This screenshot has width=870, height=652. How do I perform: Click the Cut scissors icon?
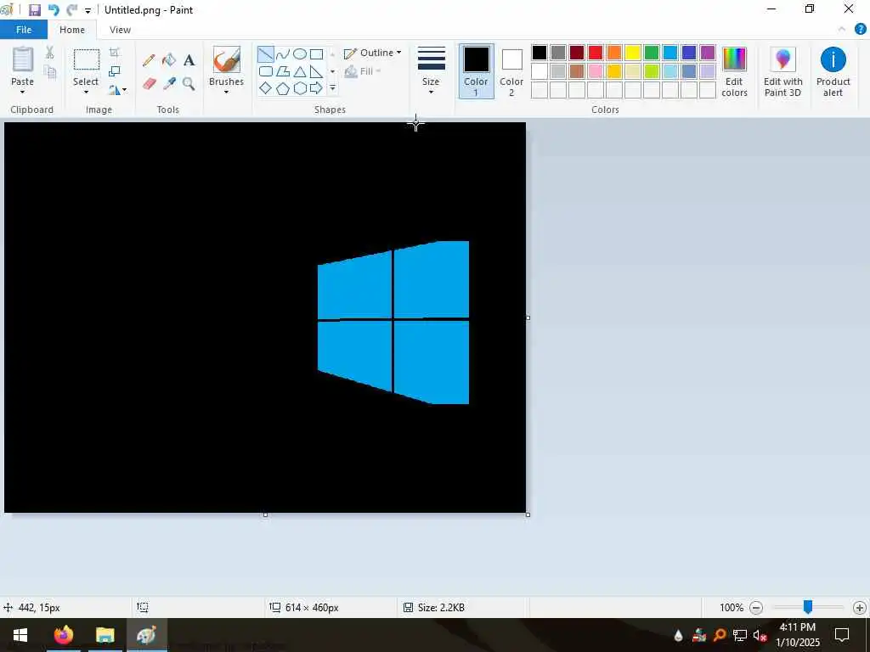click(x=50, y=53)
